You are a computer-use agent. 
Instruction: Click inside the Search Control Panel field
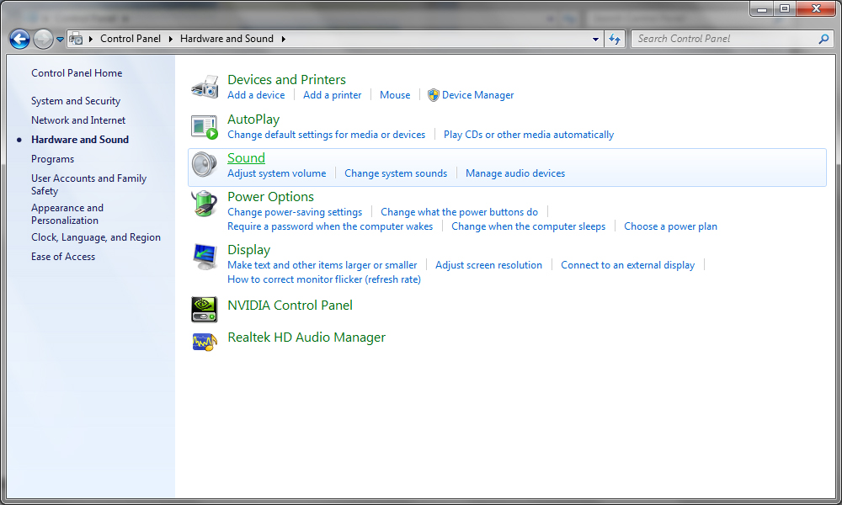pos(724,39)
